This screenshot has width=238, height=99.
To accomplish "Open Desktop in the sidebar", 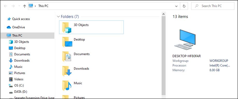I will [20, 48].
